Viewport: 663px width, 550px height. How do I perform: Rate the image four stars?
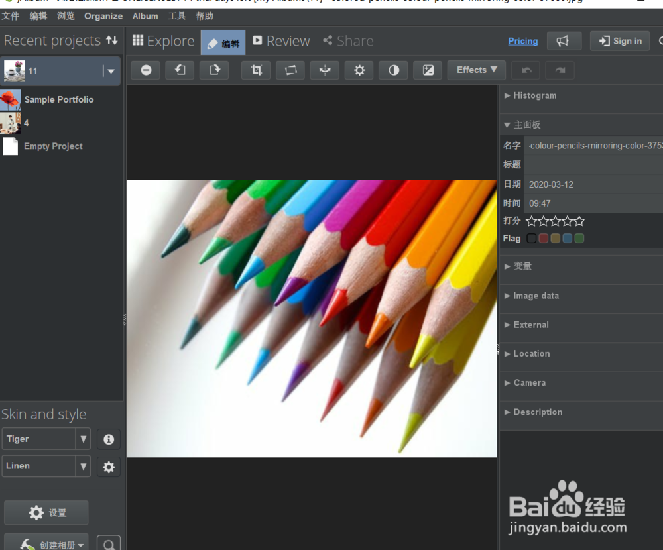(x=568, y=221)
